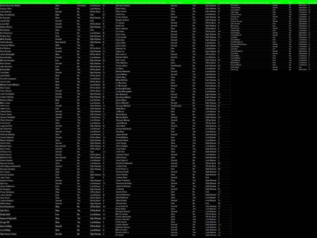Select the 'Jalen Suggs' cell
Viewport: 317px width, 238px height.
tap(235, 12)
